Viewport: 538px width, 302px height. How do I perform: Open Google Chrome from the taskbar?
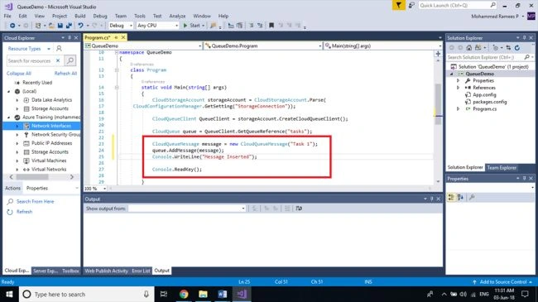coord(184,294)
